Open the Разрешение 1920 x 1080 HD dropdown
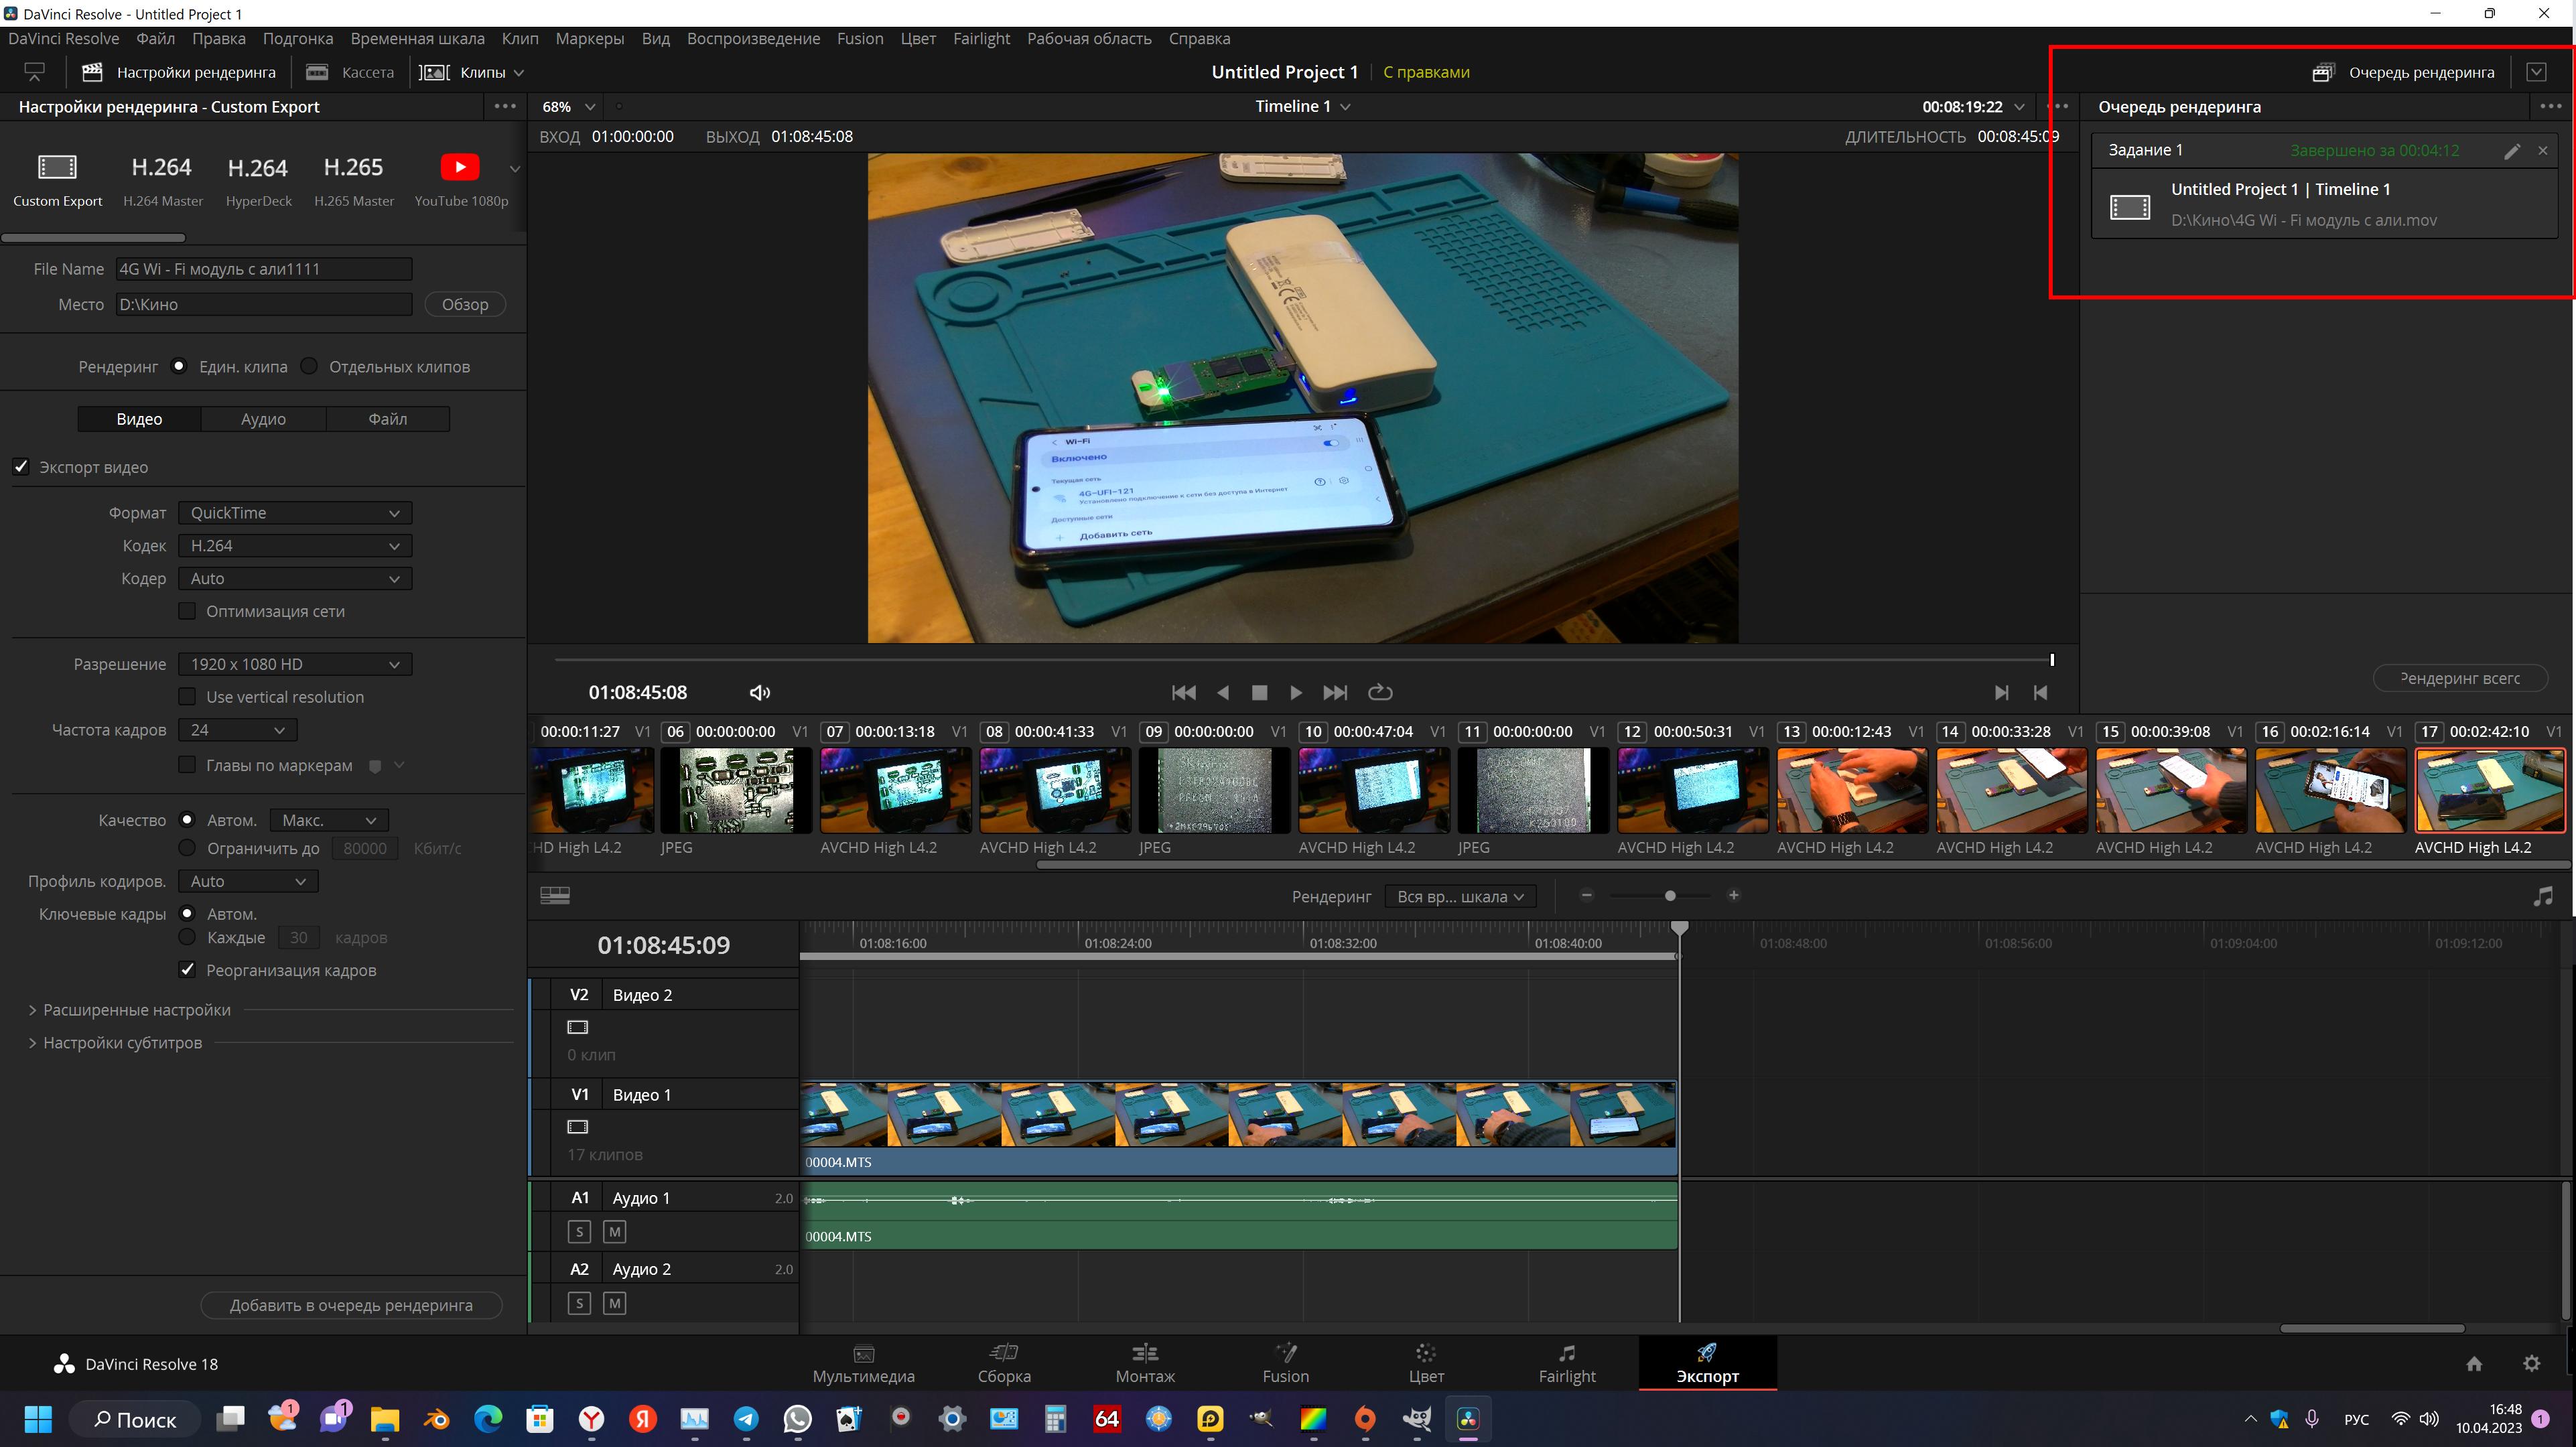The height and width of the screenshot is (1447, 2576). tap(294, 664)
